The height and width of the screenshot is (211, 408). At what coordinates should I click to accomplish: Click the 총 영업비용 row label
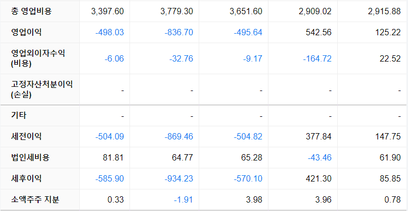pyautogui.click(x=31, y=11)
